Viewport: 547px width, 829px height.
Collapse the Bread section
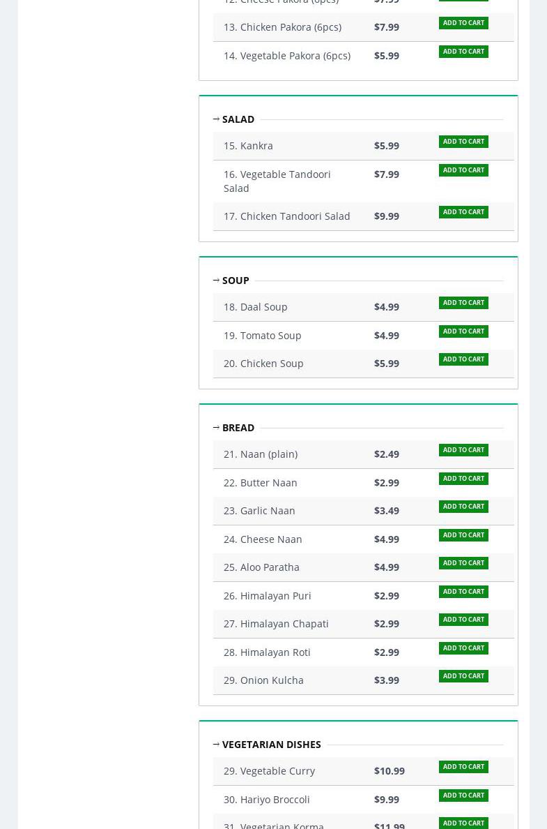[216, 428]
